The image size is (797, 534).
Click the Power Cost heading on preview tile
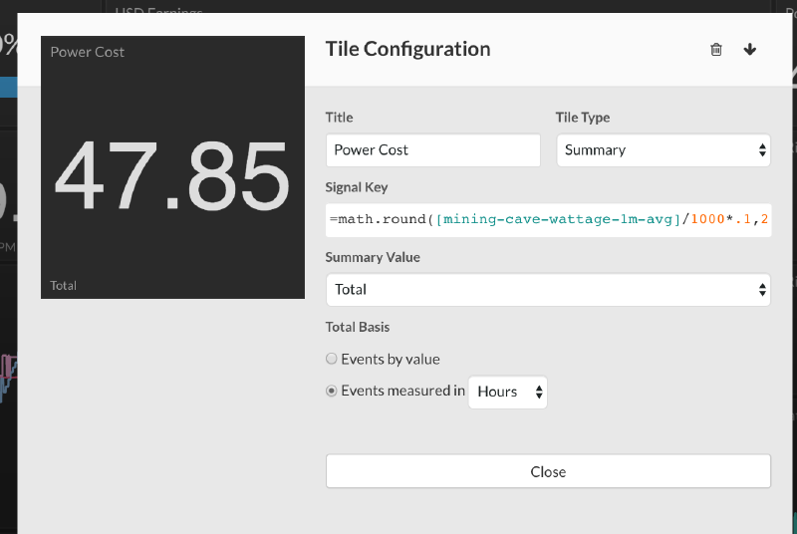[x=88, y=52]
